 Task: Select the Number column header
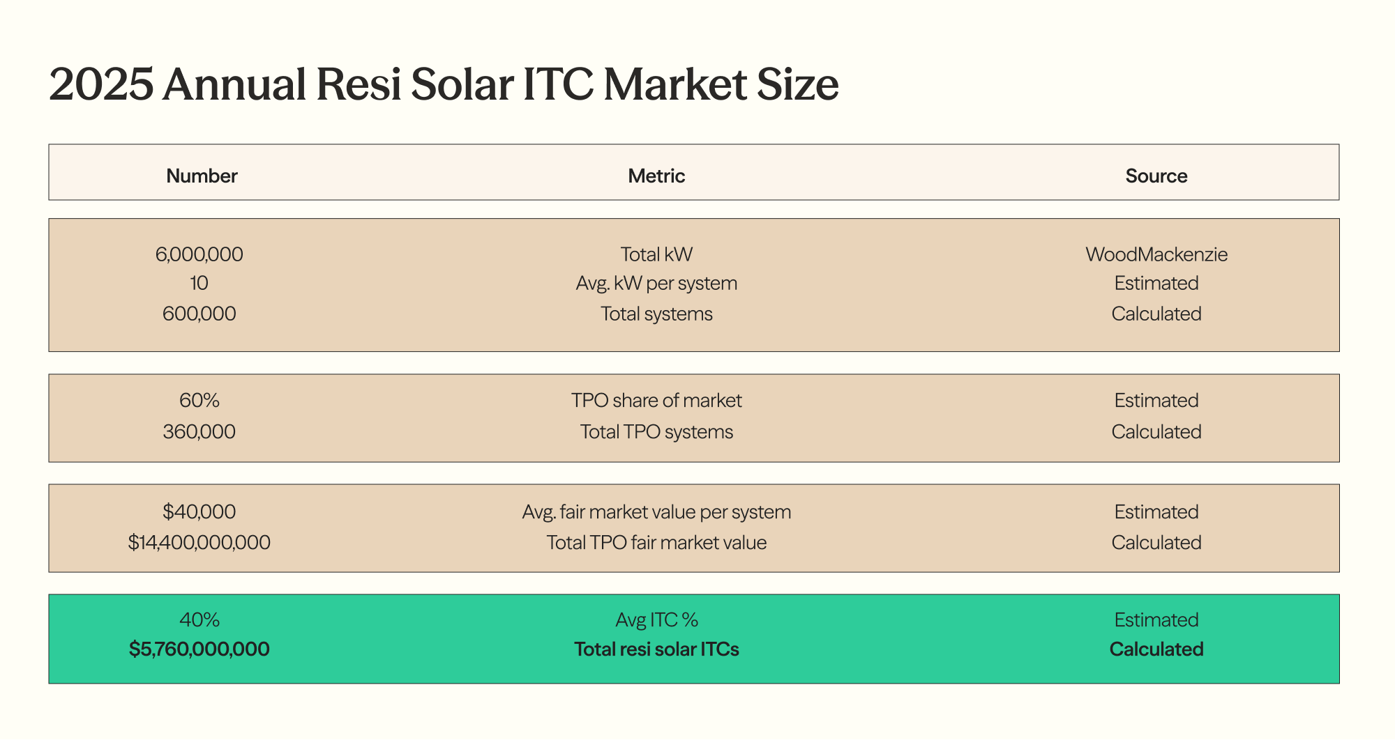click(x=202, y=176)
